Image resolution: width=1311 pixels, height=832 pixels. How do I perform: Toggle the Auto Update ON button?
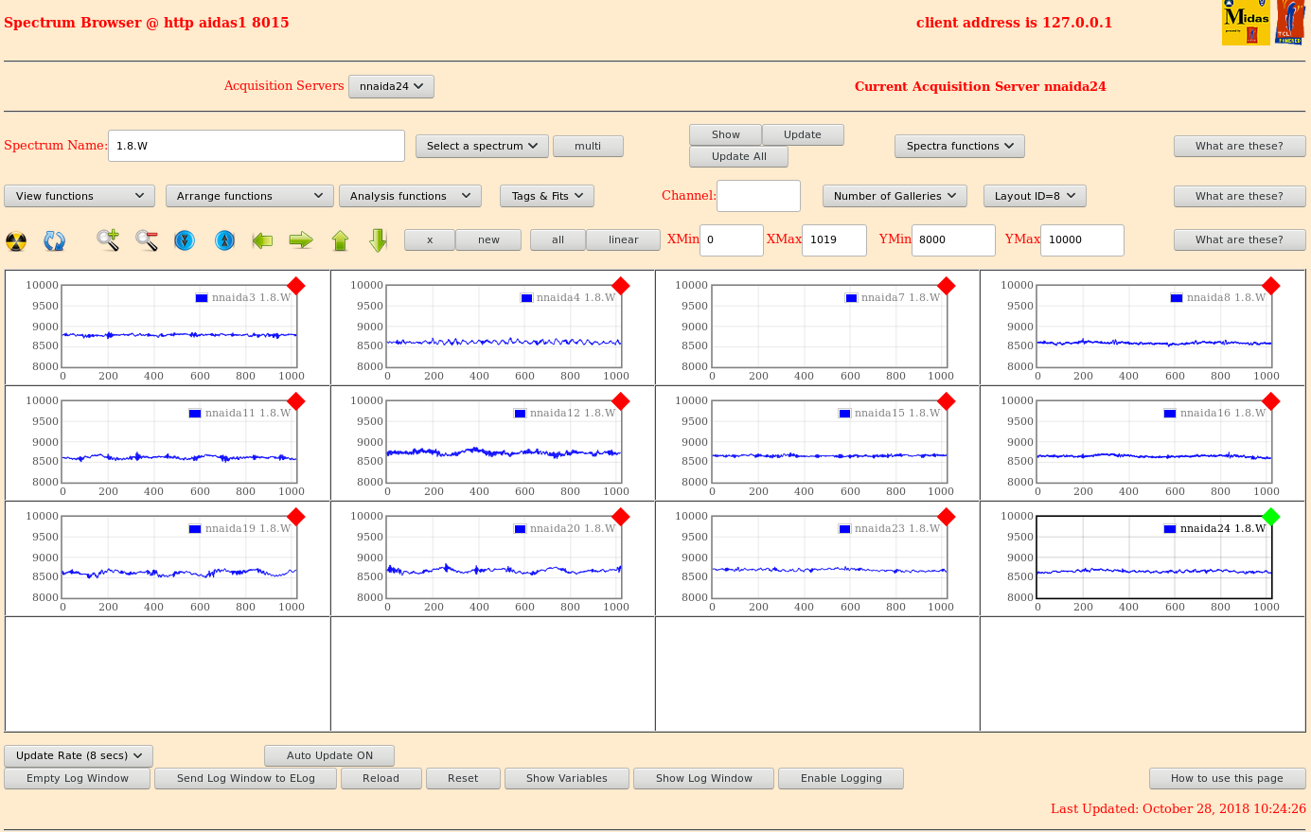(x=329, y=755)
